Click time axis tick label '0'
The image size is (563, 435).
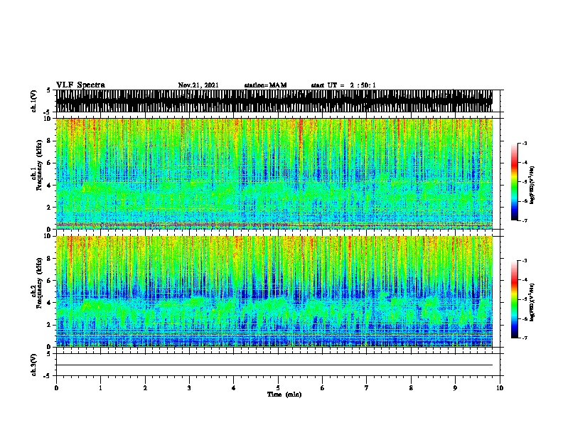56,387
